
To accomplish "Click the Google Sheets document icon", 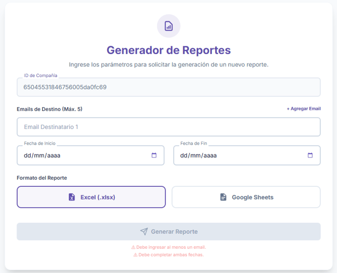I will click(223, 197).
